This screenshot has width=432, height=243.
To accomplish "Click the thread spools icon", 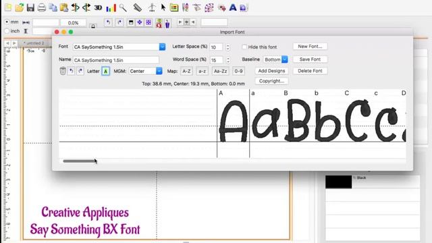I will click(186, 7).
